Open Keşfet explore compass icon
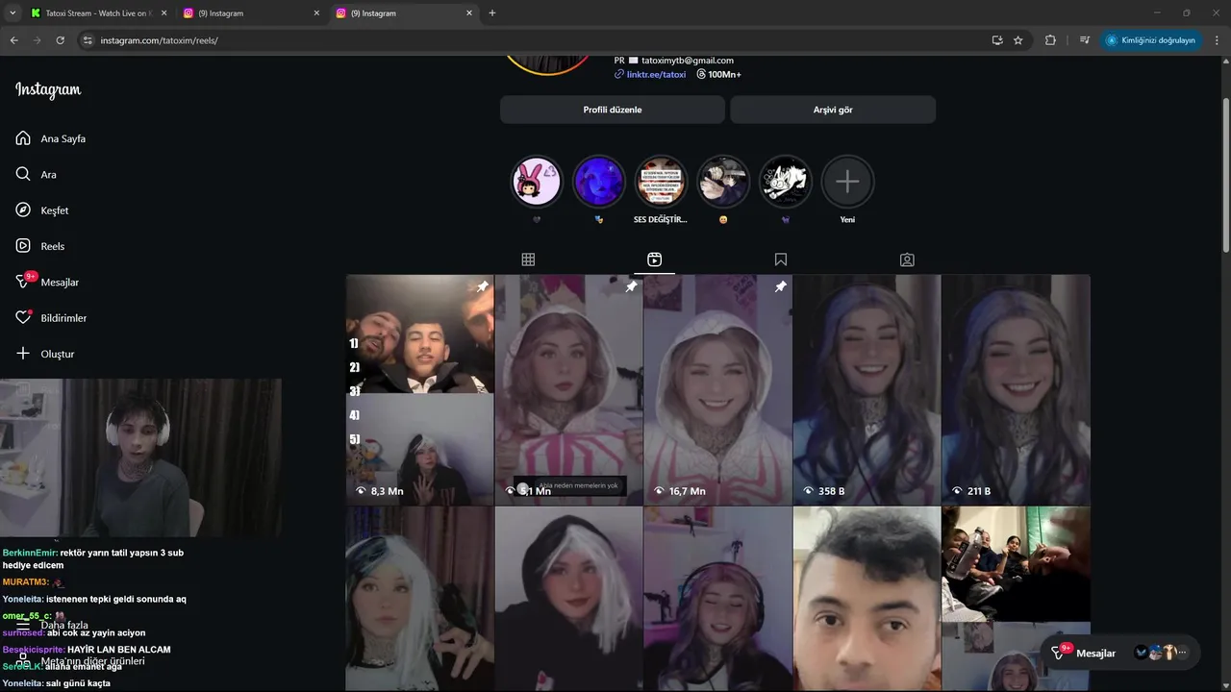The height and width of the screenshot is (692, 1231). [23, 210]
